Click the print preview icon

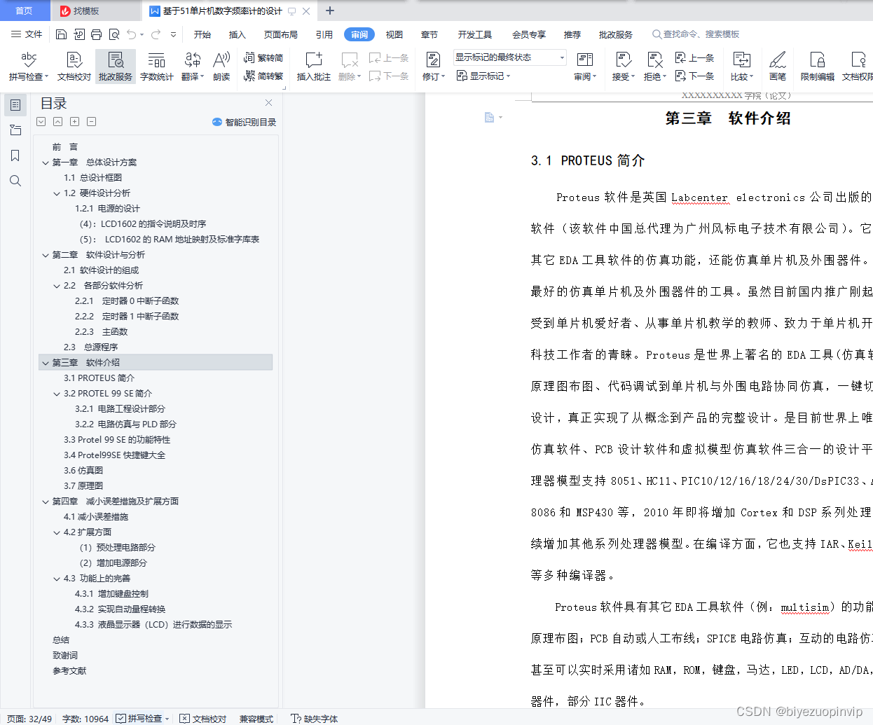114,34
